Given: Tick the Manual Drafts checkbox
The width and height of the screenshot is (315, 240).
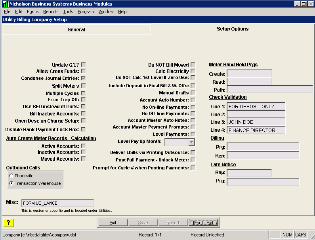Looking at the screenshot, I should tap(193, 93).
